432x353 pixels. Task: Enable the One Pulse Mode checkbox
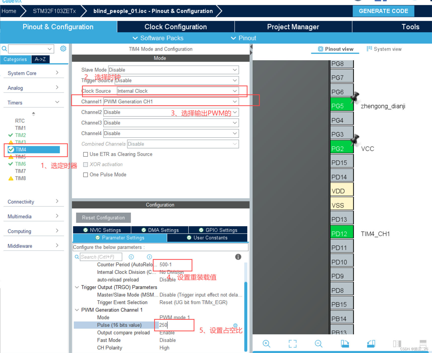click(86, 175)
